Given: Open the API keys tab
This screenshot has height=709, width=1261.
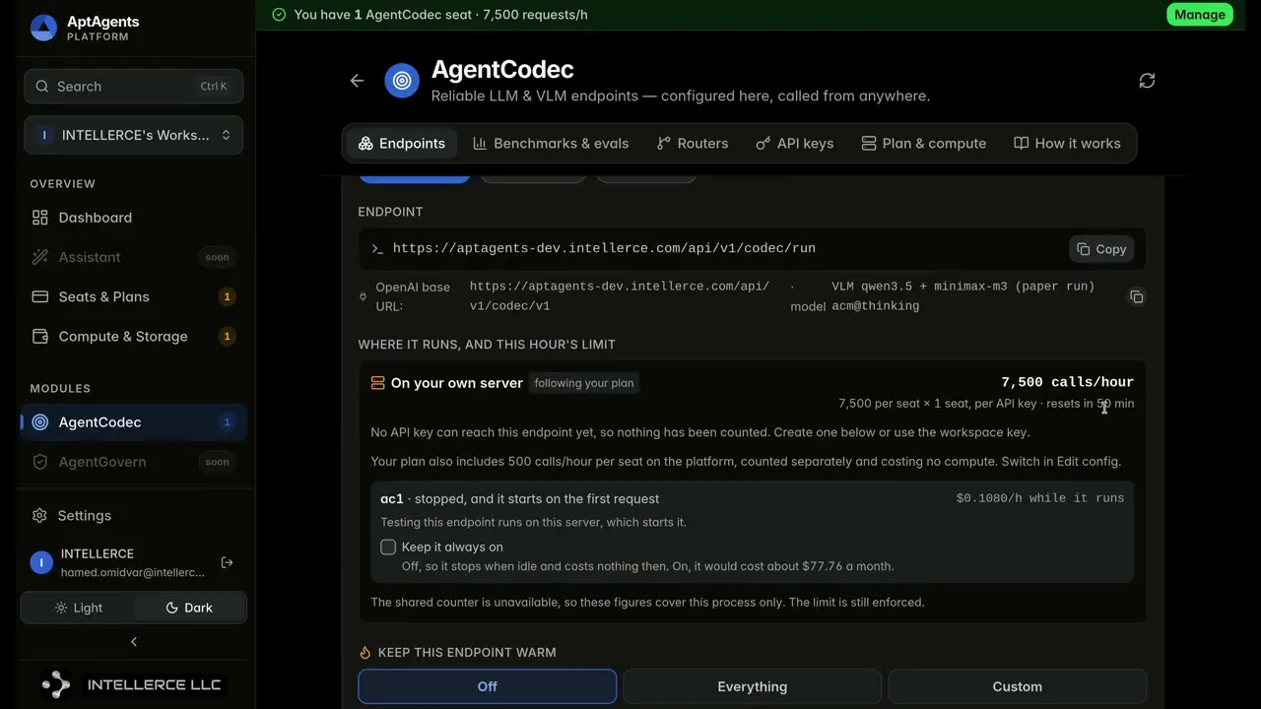Looking at the screenshot, I should (x=795, y=143).
